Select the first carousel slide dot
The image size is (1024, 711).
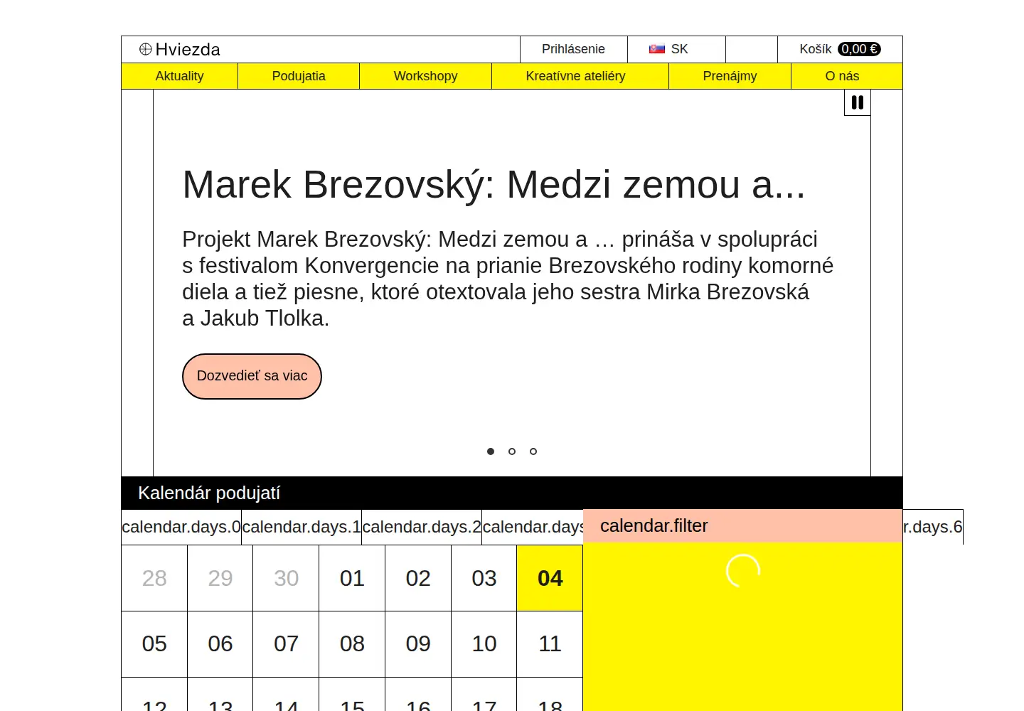[491, 451]
